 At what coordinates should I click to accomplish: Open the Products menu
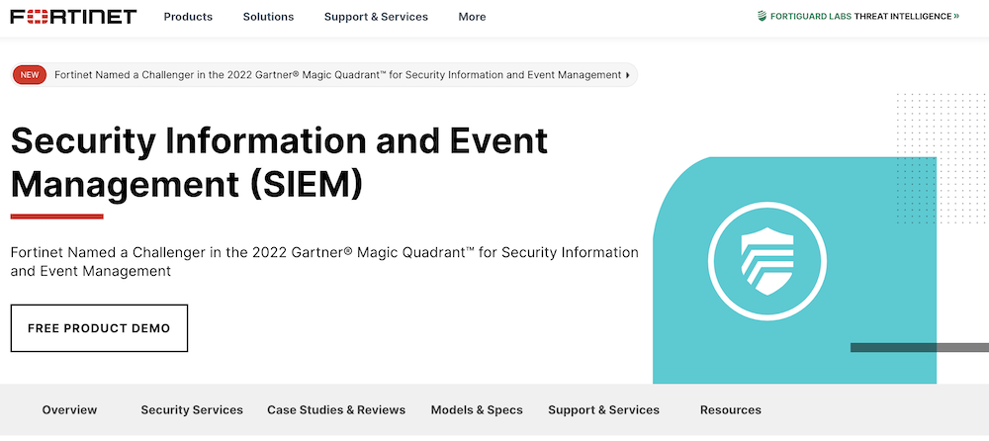188,17
